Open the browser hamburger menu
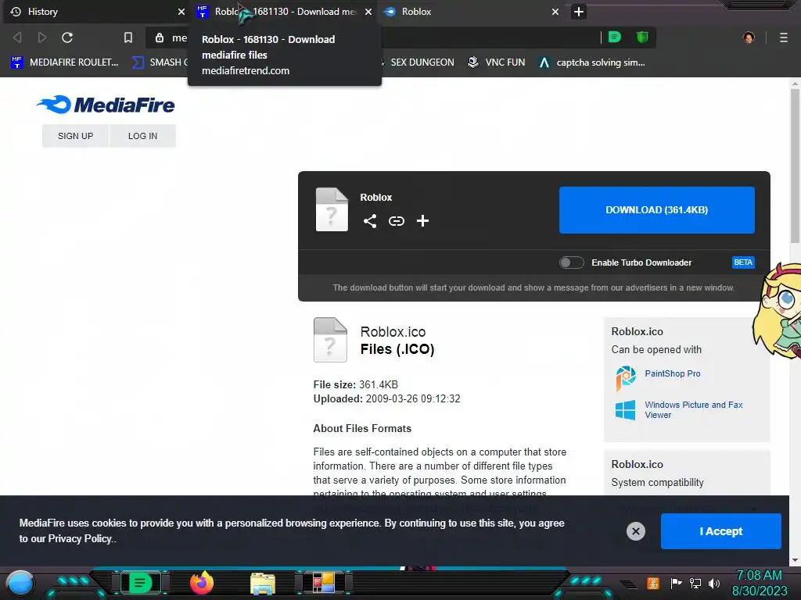Screen dimensions: 801x600 784,37
